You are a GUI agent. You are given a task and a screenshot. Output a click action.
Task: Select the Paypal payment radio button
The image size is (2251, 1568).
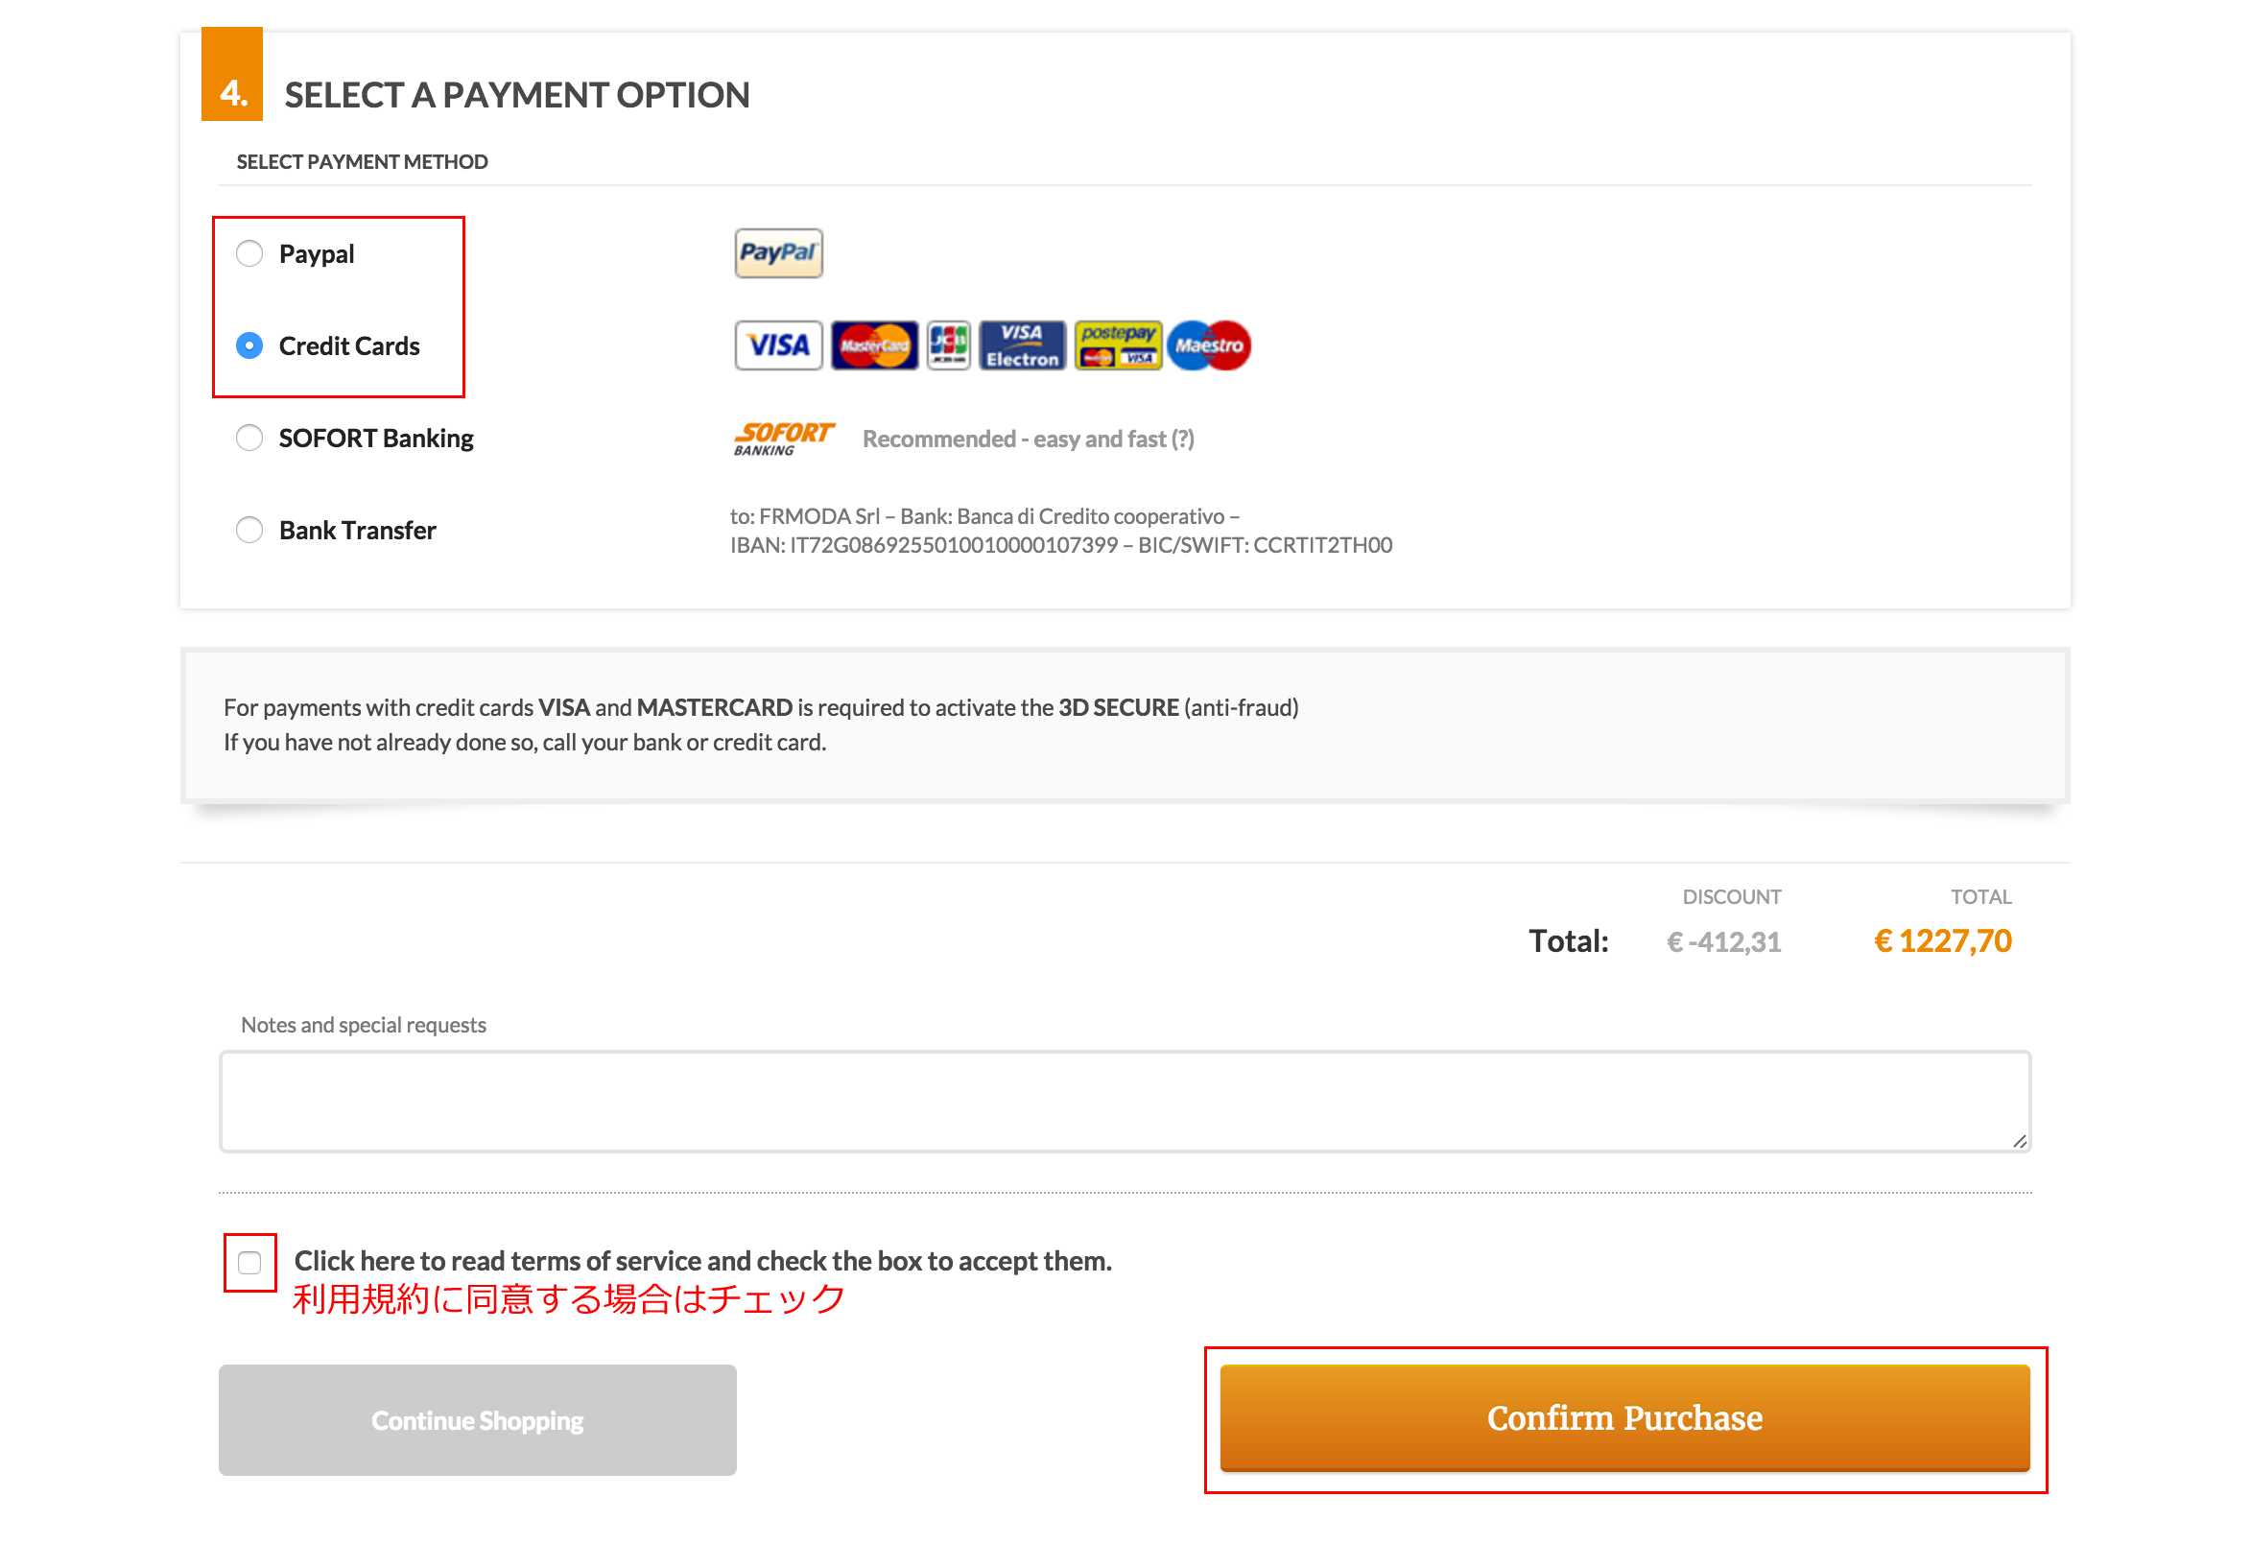point(249,253)
